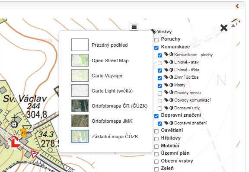Click the opacity icon beside Dopravní uzly
The height and width of the screenshot is (172, 249).
(171, 108)
